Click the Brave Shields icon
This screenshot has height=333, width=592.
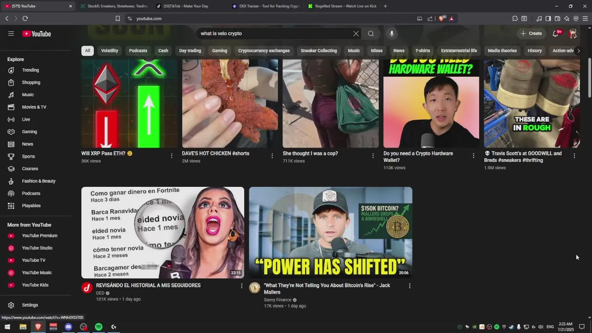point(442,18)
